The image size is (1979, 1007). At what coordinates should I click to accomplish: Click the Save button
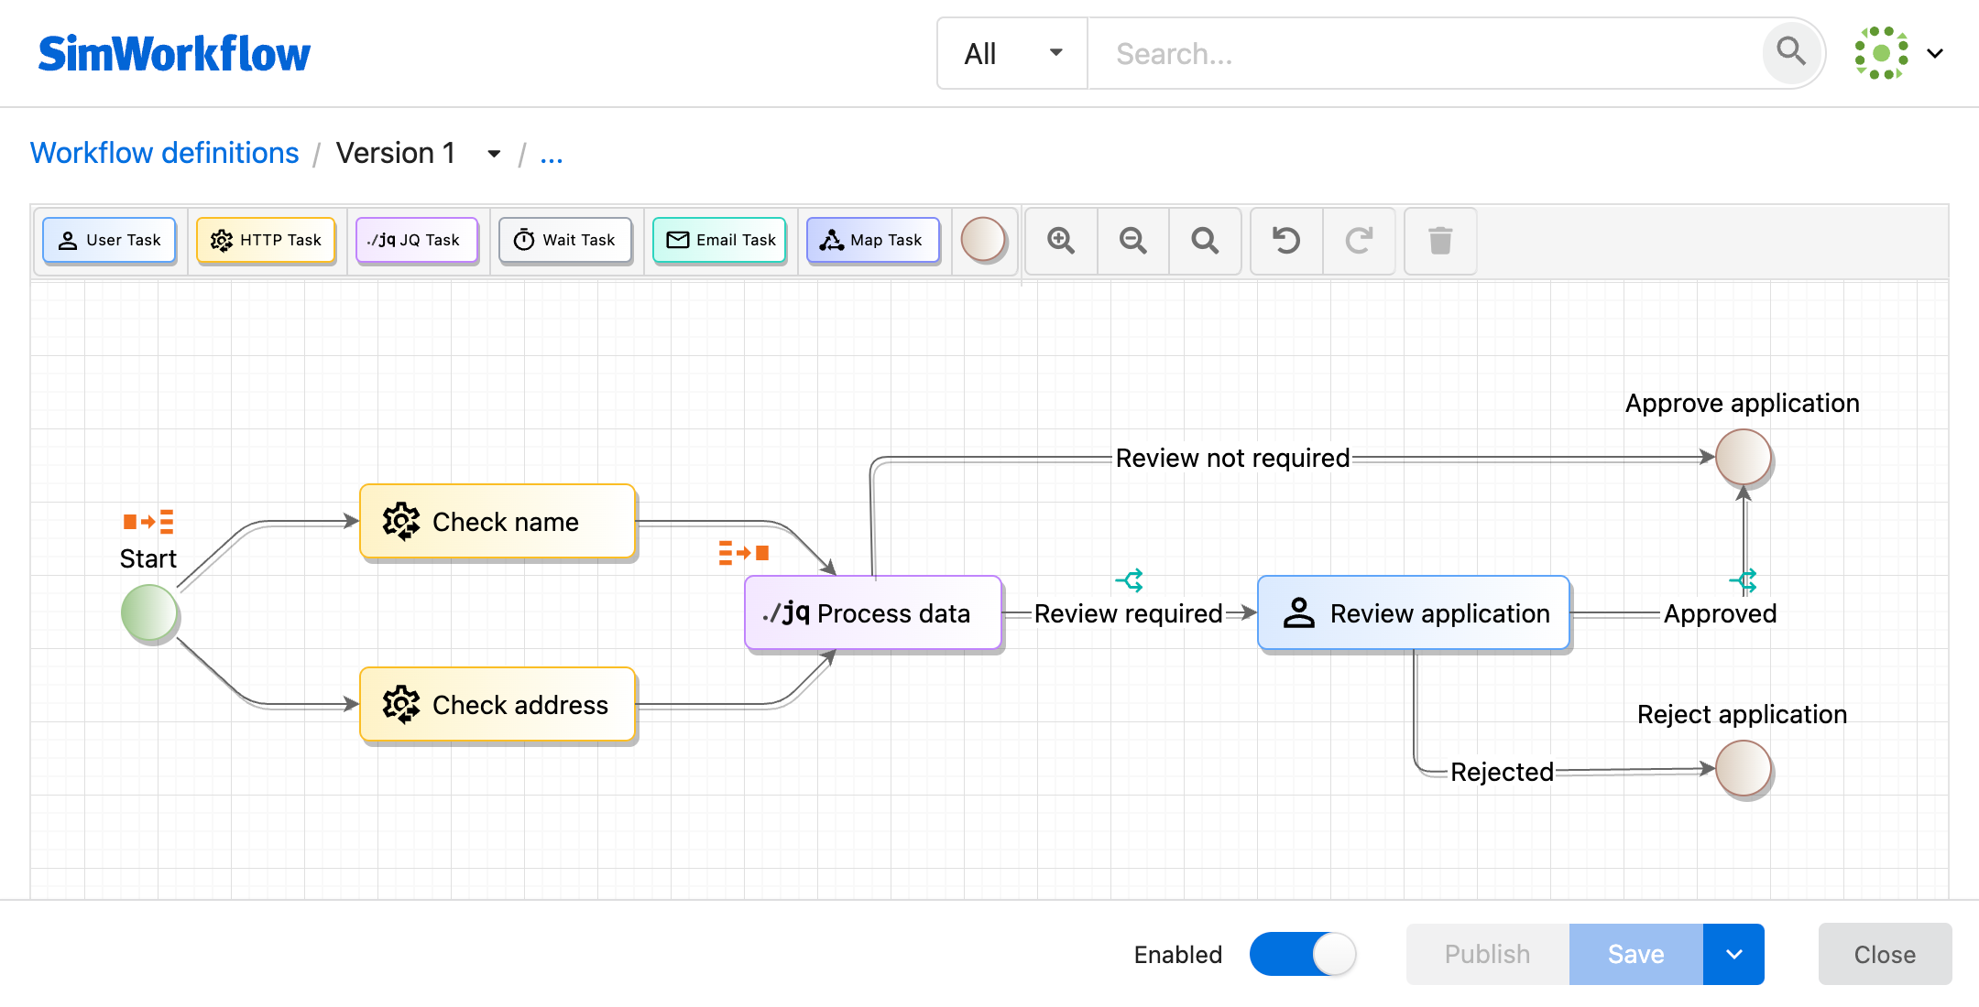pos(1636,954)
